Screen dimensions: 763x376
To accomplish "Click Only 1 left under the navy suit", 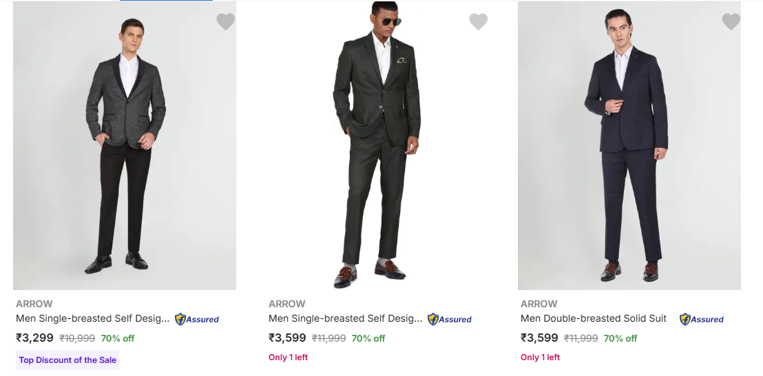I will pos(540,357).
